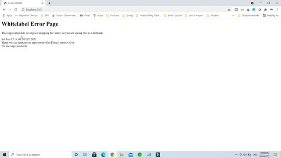
Task: Open Vysor - Chrome Web bookmark
Action: 65,16
